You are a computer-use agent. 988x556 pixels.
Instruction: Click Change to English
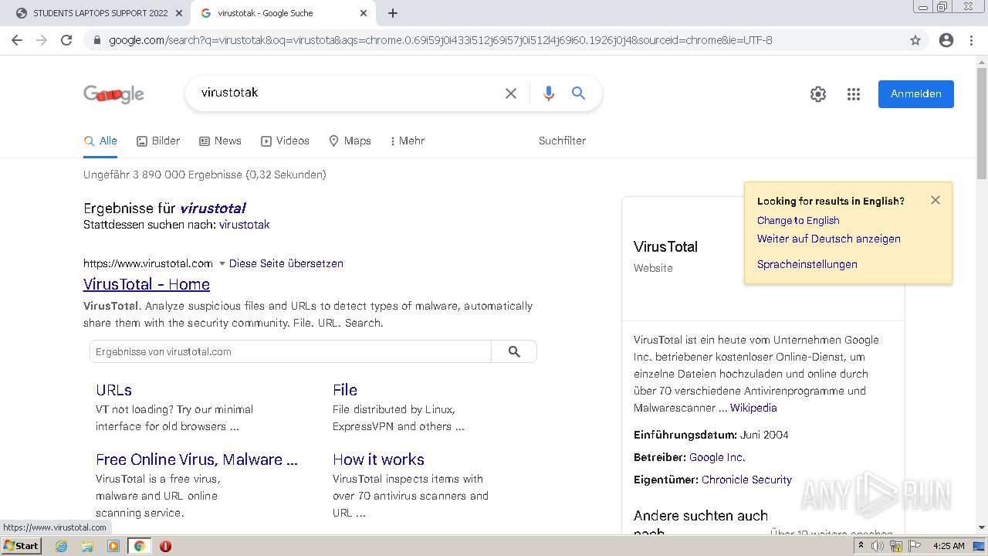[798, 220]
